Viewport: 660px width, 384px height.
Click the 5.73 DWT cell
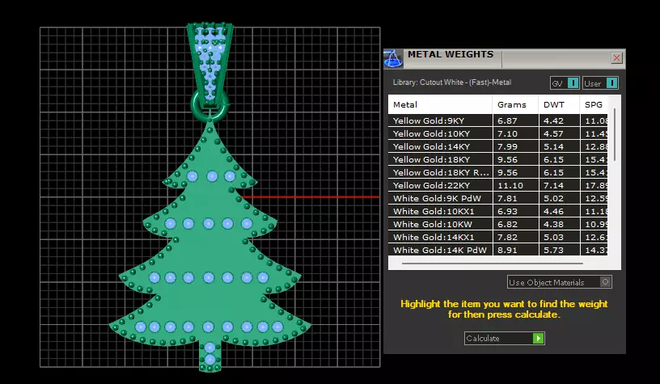[559, 250]
